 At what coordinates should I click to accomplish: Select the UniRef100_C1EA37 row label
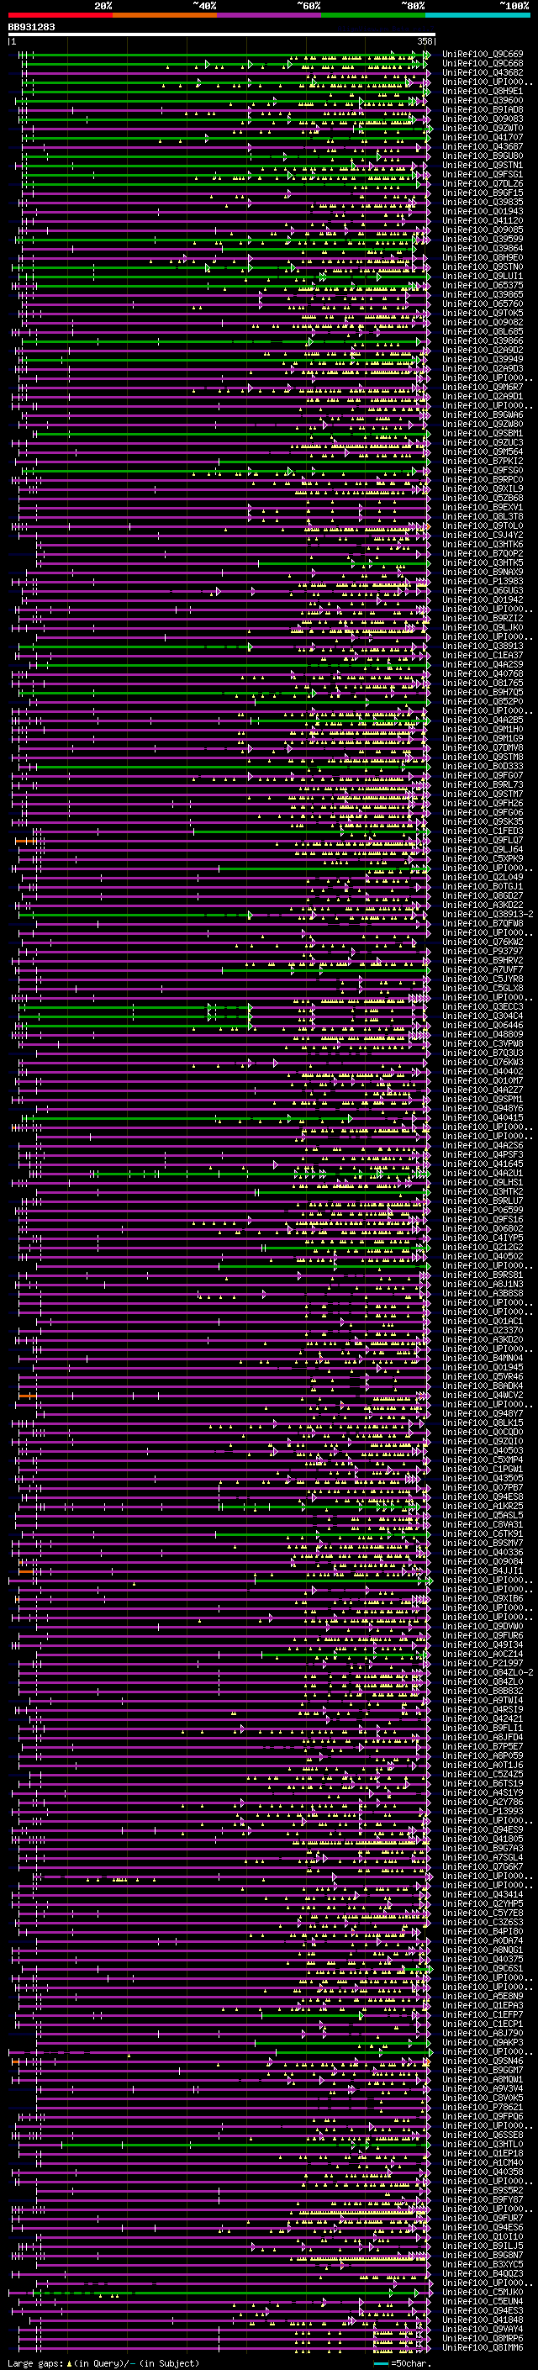483,655
